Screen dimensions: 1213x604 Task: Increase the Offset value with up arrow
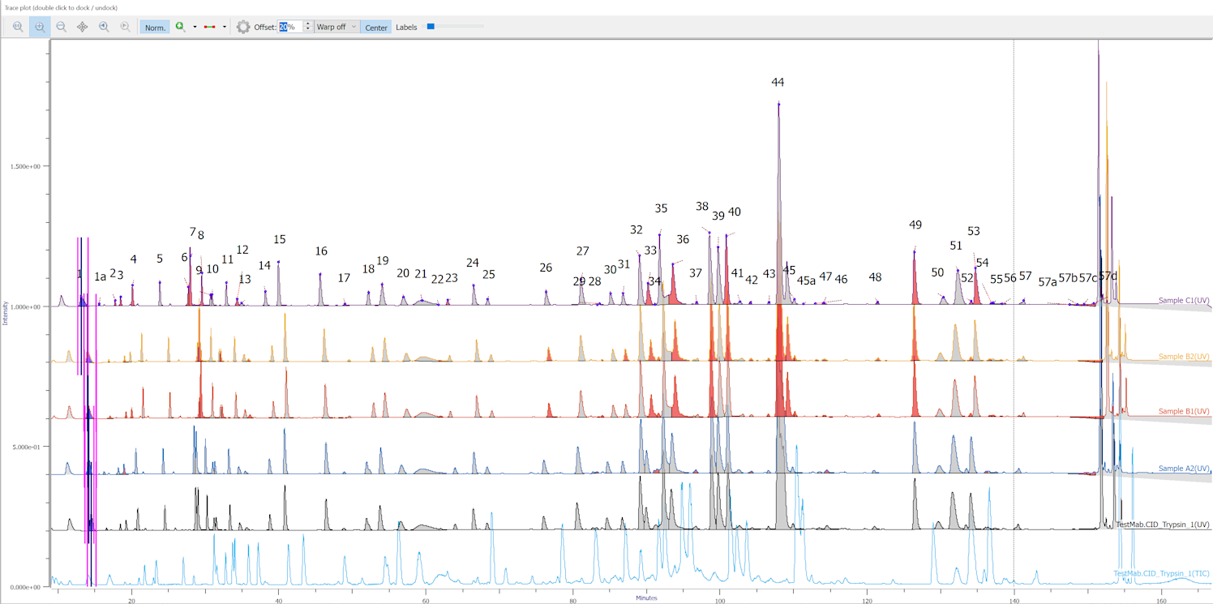(307, 24)
